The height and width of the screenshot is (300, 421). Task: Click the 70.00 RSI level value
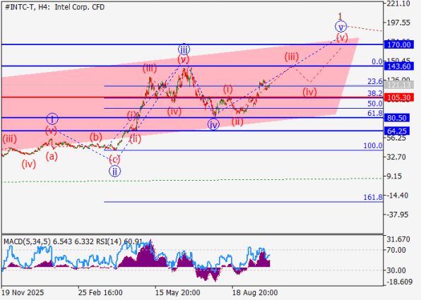pos(396,250)
